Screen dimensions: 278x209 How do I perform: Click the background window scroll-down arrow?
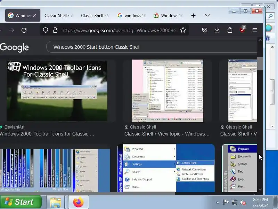(x=272, y=126)
